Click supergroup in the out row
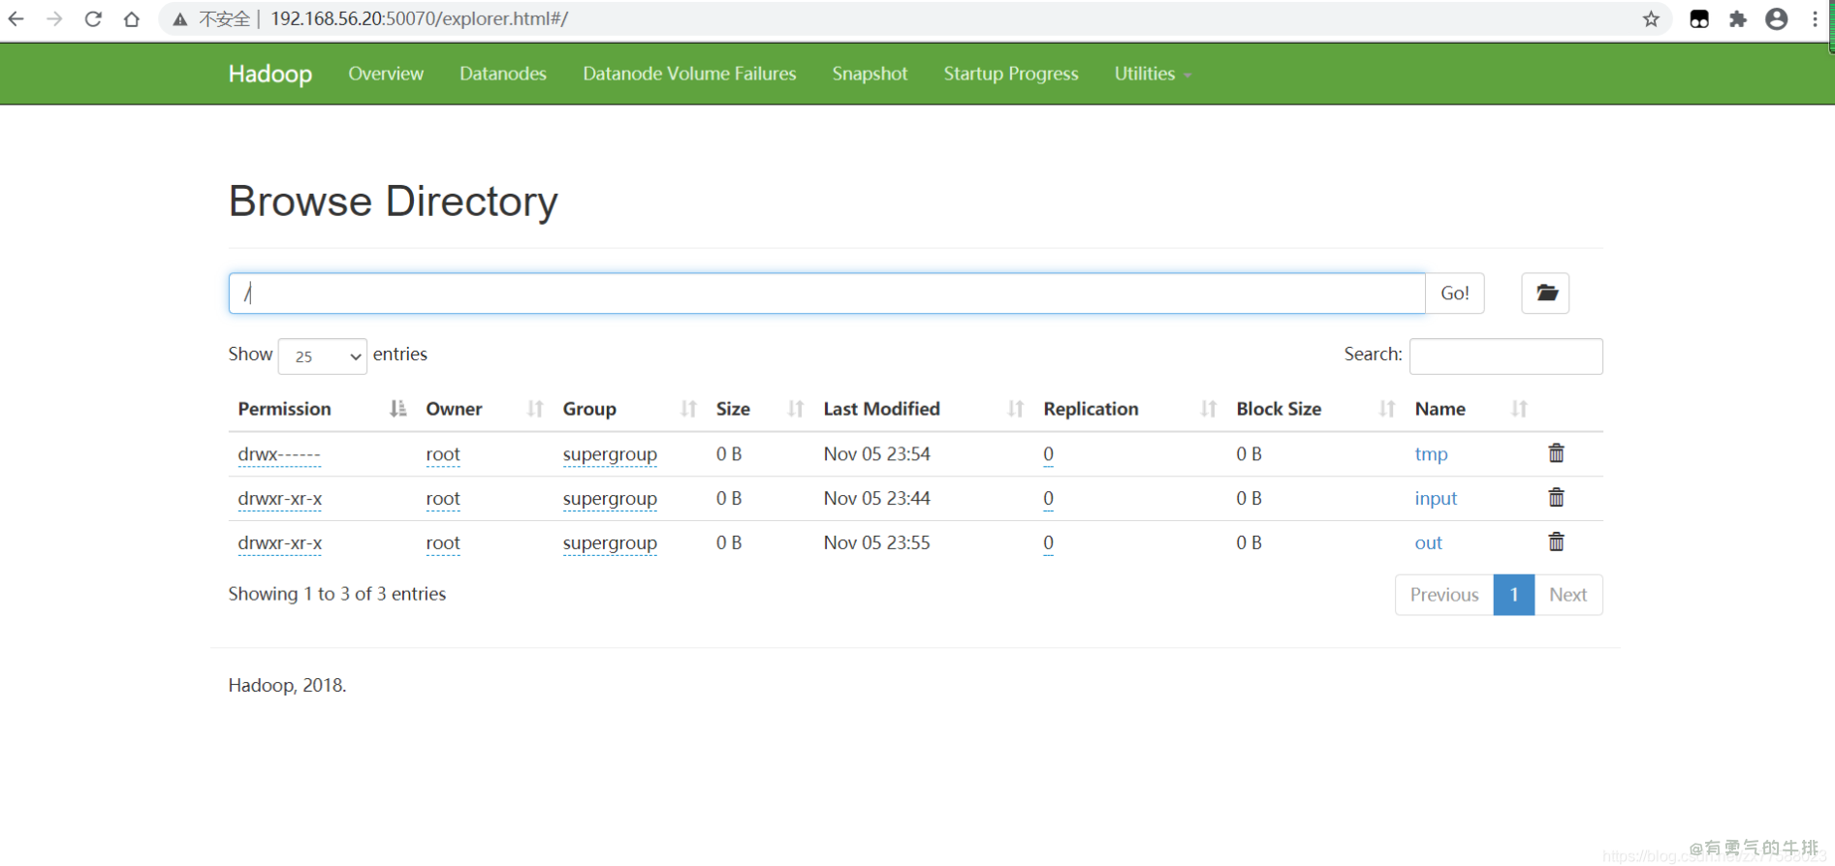The height and width of the screenshot is (866, 1835). pyautogui.click(x=610, y=543)
